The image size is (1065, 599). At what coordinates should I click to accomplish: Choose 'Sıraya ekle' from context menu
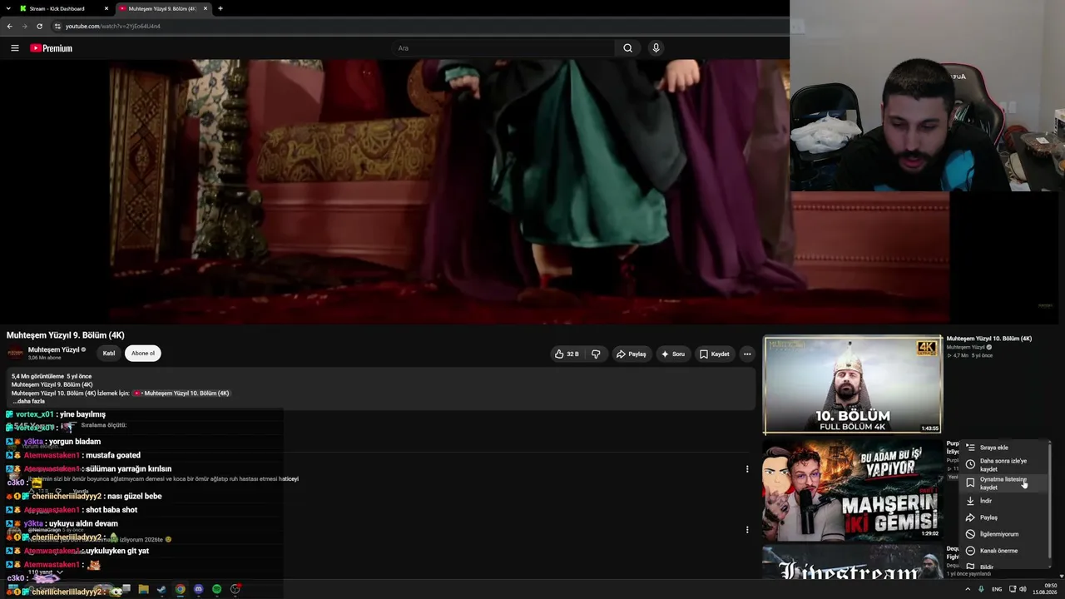click(1004, 448)
